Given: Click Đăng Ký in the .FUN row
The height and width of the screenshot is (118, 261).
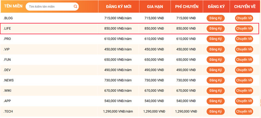Looking at the screenshot, I should tap(216, 60).
